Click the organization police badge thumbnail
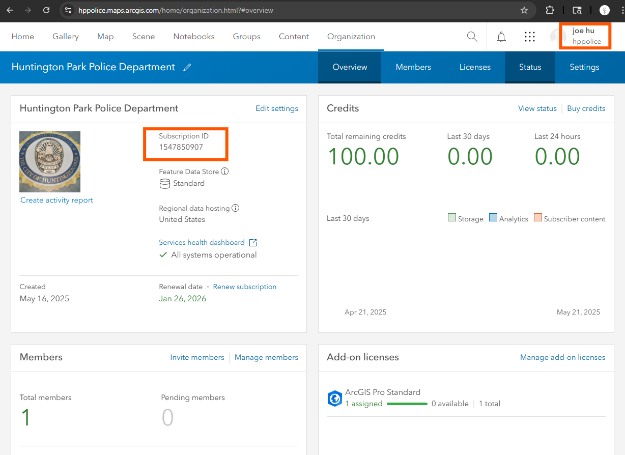The image size is (625, 455). pos(50,162)
